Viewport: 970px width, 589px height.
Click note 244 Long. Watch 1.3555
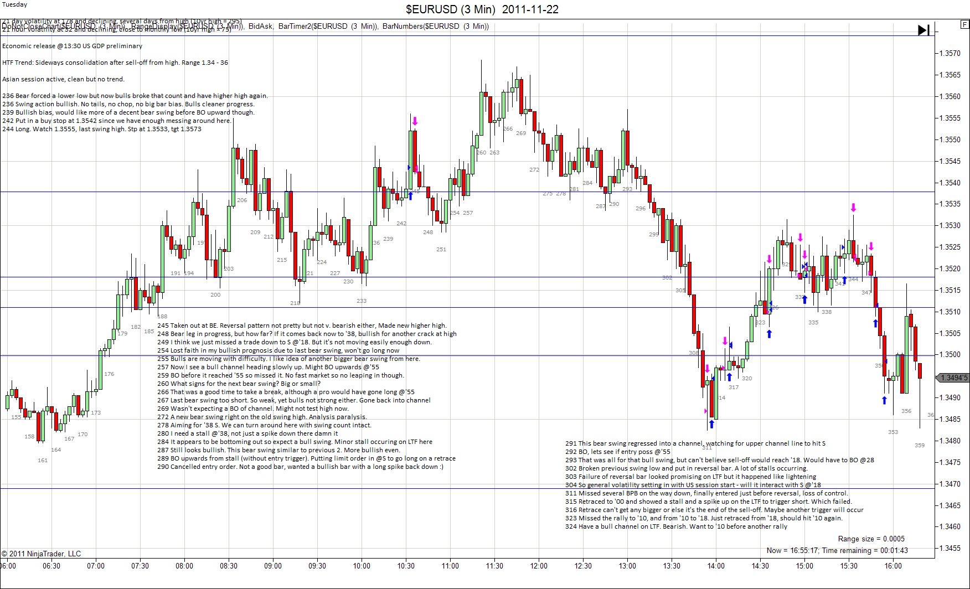[102, 129]
